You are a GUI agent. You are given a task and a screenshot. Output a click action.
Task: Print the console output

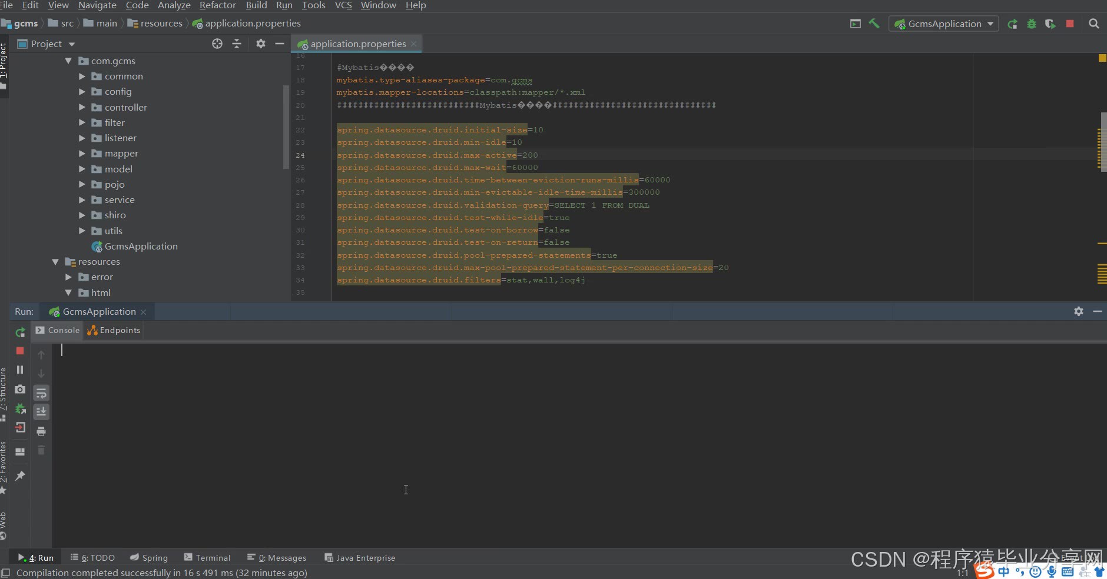[41, 431]
